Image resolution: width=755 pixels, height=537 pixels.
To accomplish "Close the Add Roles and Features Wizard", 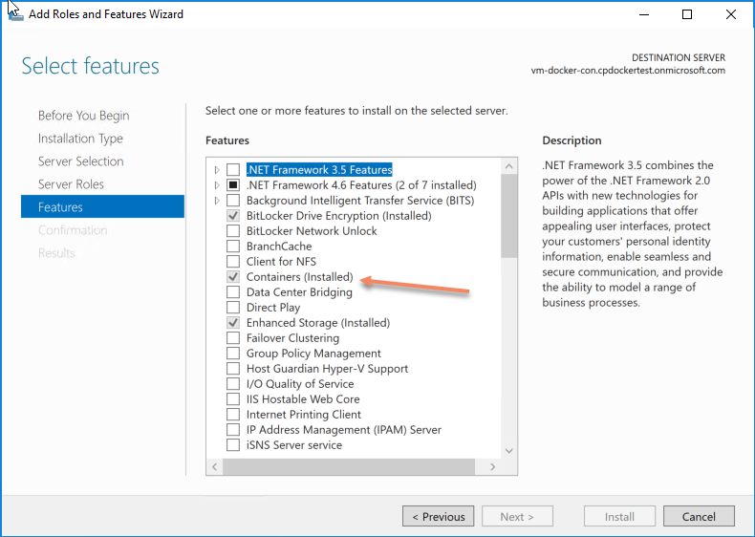I will tap(730, 14).
